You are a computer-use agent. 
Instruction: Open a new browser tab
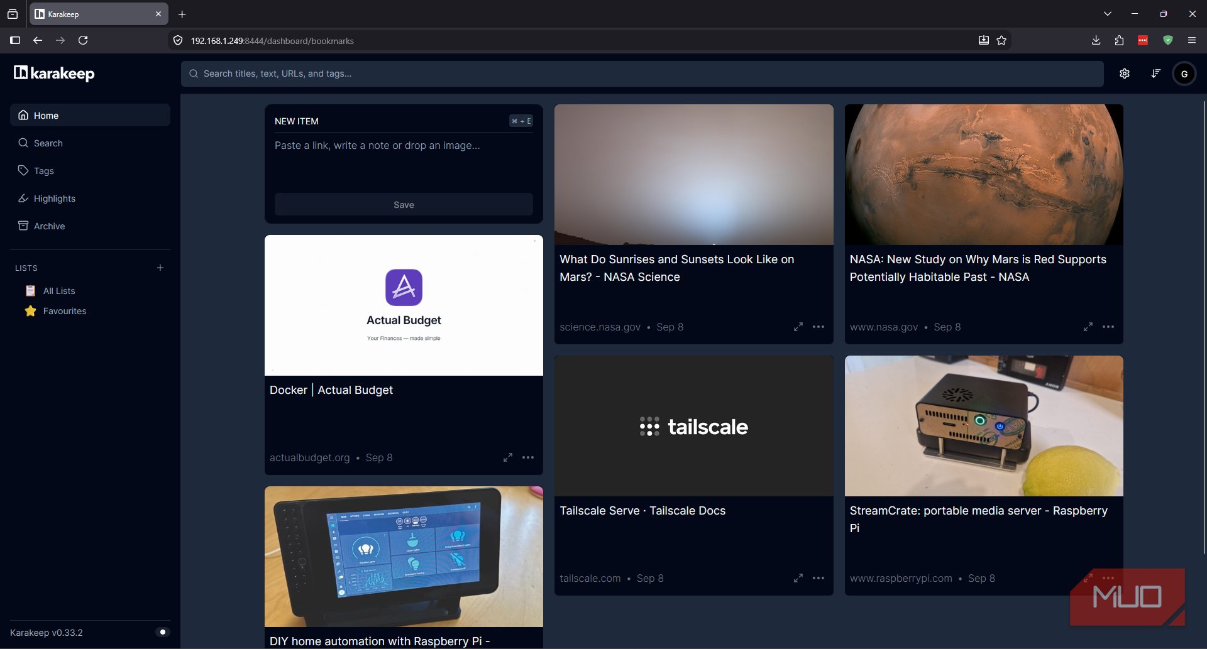click(x=182, y=14)
